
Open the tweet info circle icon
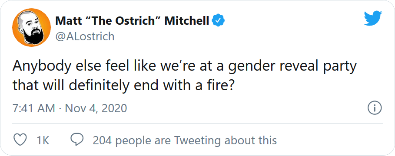coord(375,108)
